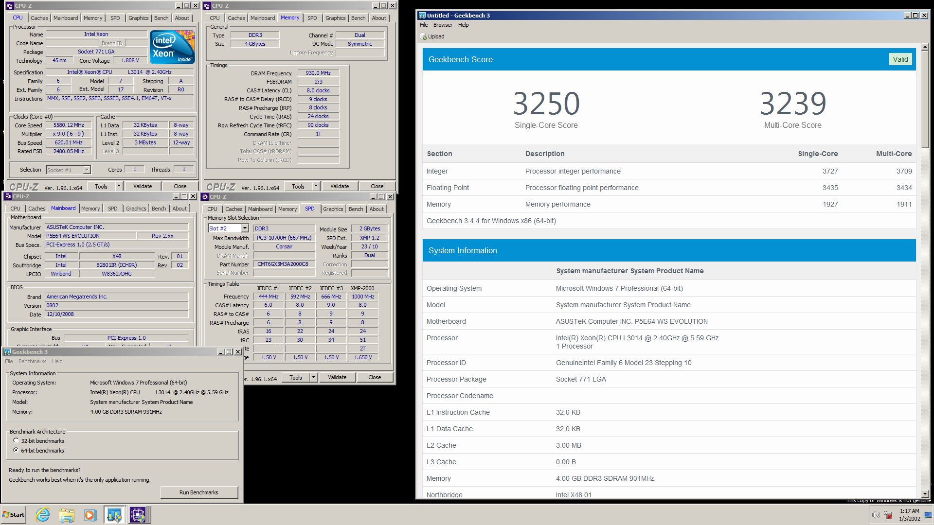Click the taskbar clock showing 1:17 AM
Viewport: 934px width, 525px height.
coord(909,515)
